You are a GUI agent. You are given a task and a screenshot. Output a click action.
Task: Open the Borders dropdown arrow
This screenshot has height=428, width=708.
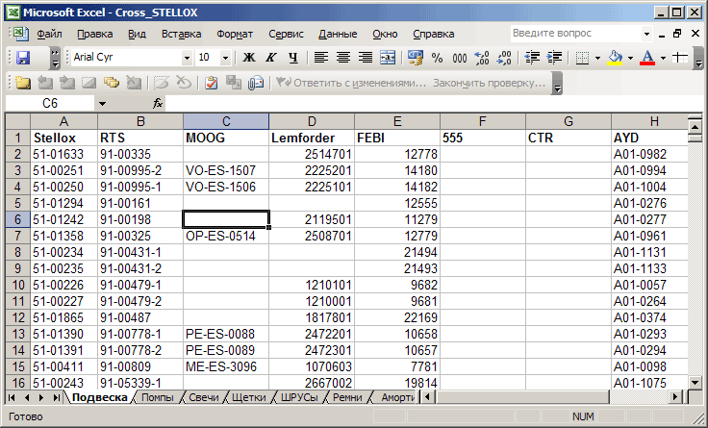click(597, 58)
